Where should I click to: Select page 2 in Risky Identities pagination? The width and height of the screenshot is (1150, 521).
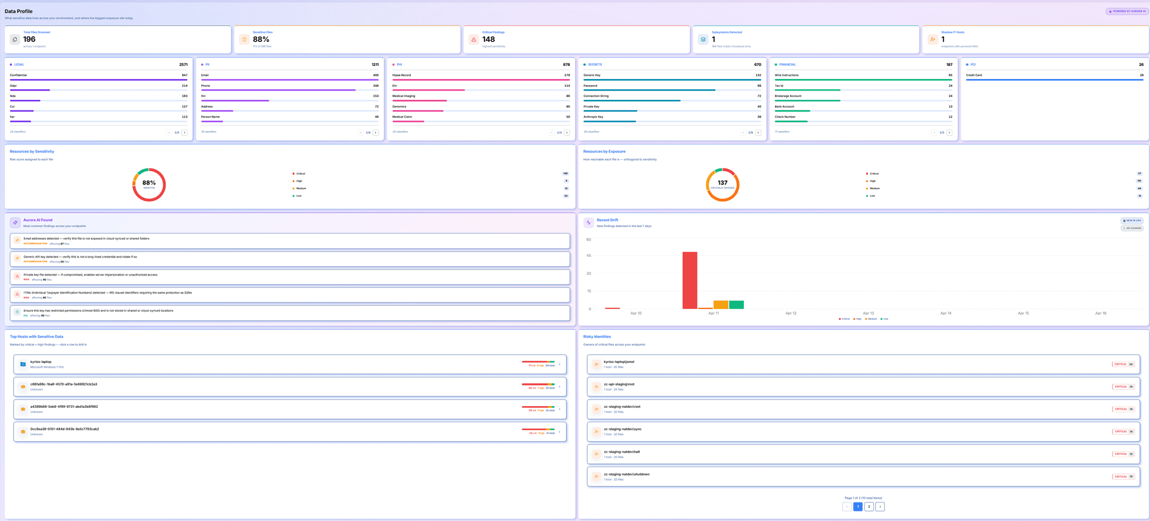point(869,507)
